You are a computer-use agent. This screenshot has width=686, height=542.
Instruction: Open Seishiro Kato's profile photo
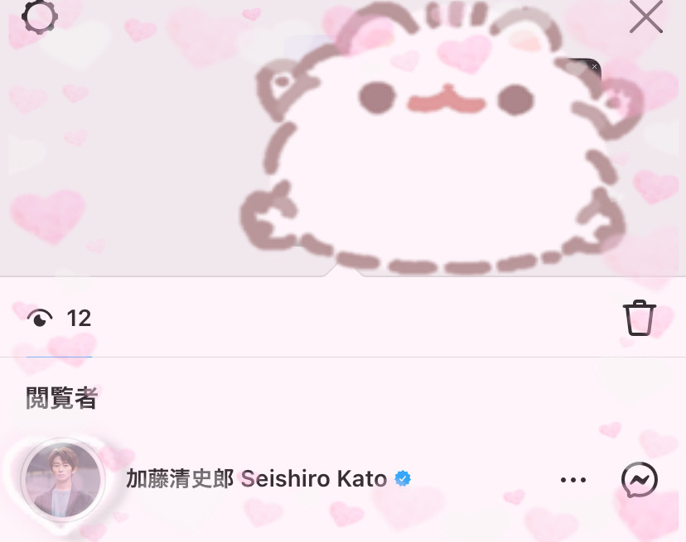coord(63,480)
